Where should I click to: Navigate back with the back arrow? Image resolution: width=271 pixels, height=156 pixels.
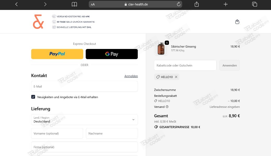coord(16,4)
